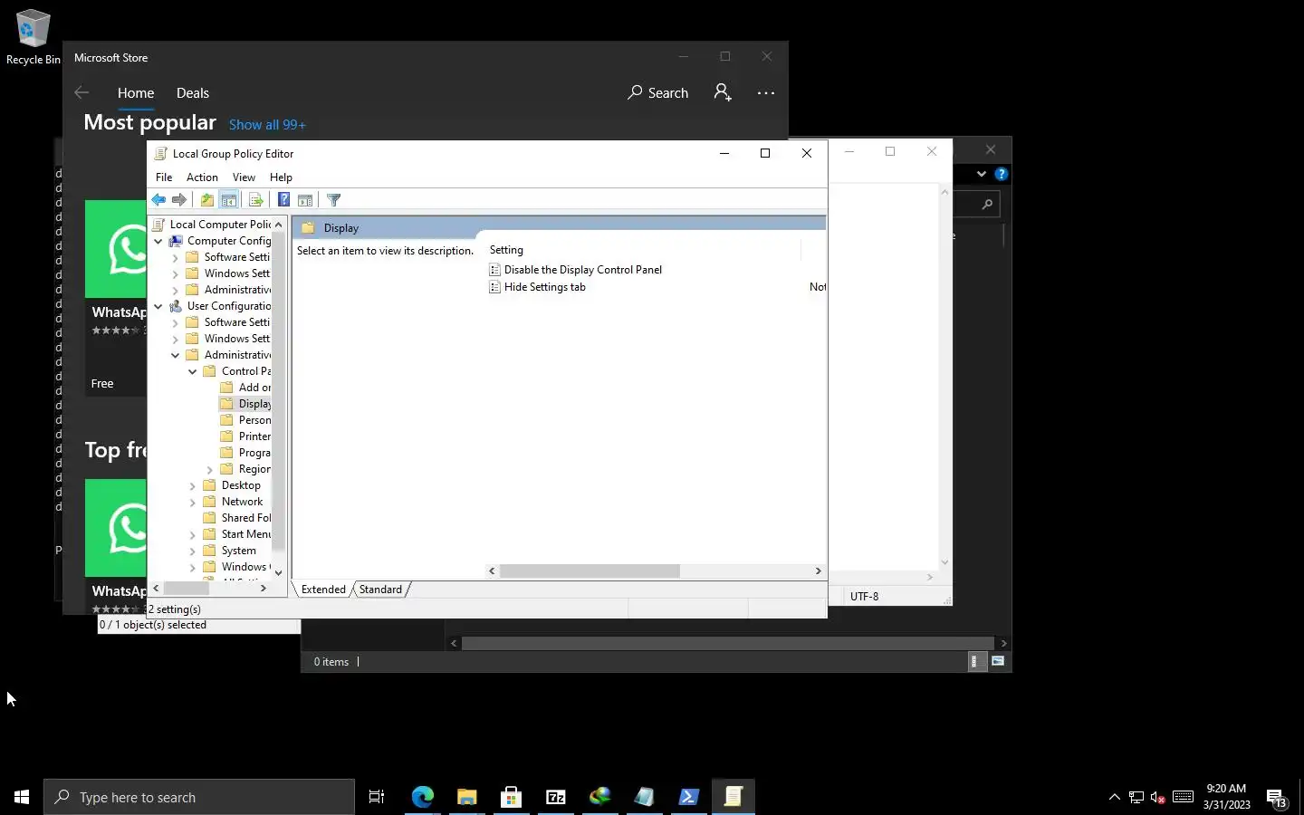Image resolution: width=1304 pixels, height=815 pixels.
Task: Switch Explorer to large icons view in status bar
Action: (997, 661)
